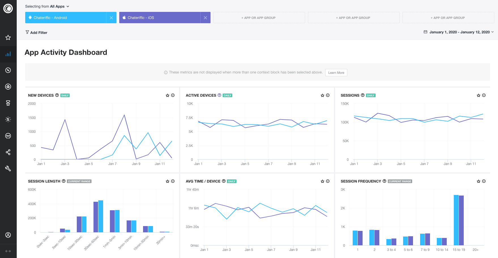Open Sessions chart settings gear
Image resolution: width=498 pixels, height=258 pixels.
[x=484, y=96]
